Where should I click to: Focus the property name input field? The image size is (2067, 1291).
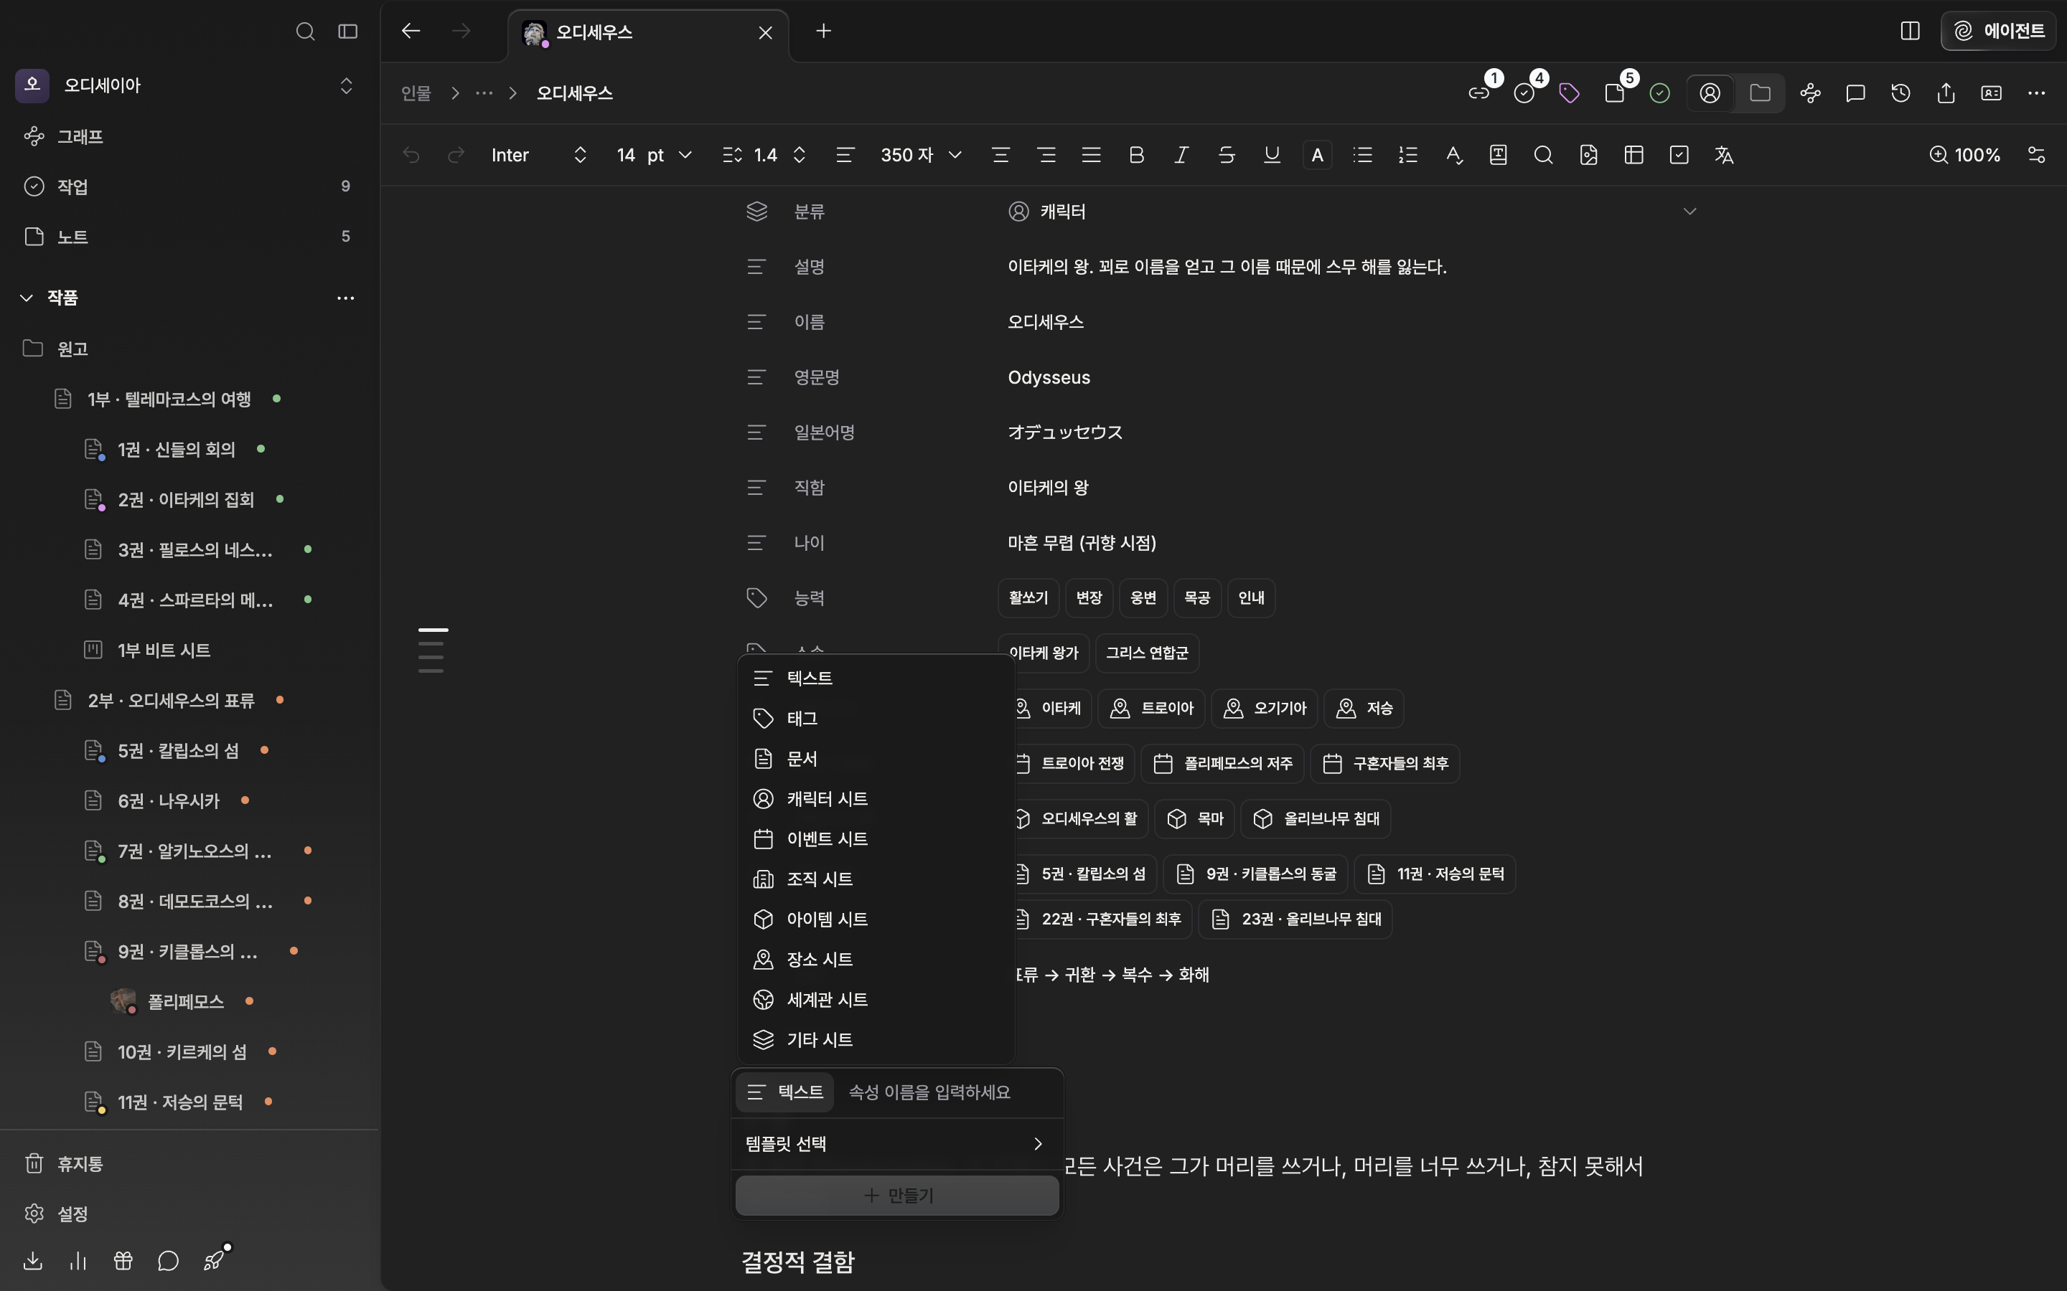[x=948, y=1092]
